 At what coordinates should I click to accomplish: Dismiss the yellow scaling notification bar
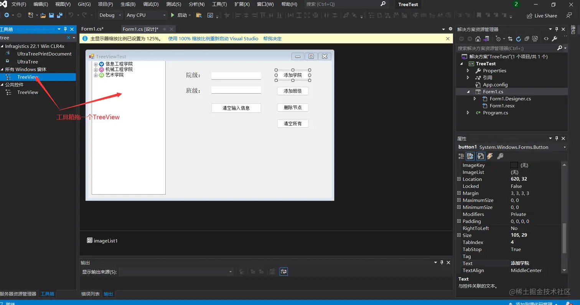448,39
